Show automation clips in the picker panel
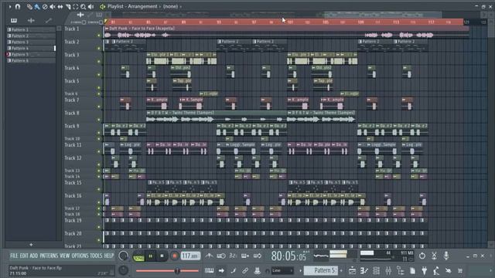Screen dimensions: 495x278 click(x=48, y=21)
